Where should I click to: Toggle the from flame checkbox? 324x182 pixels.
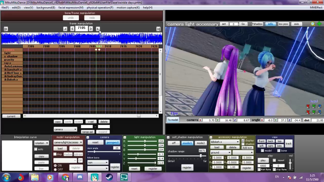point(259,170)
